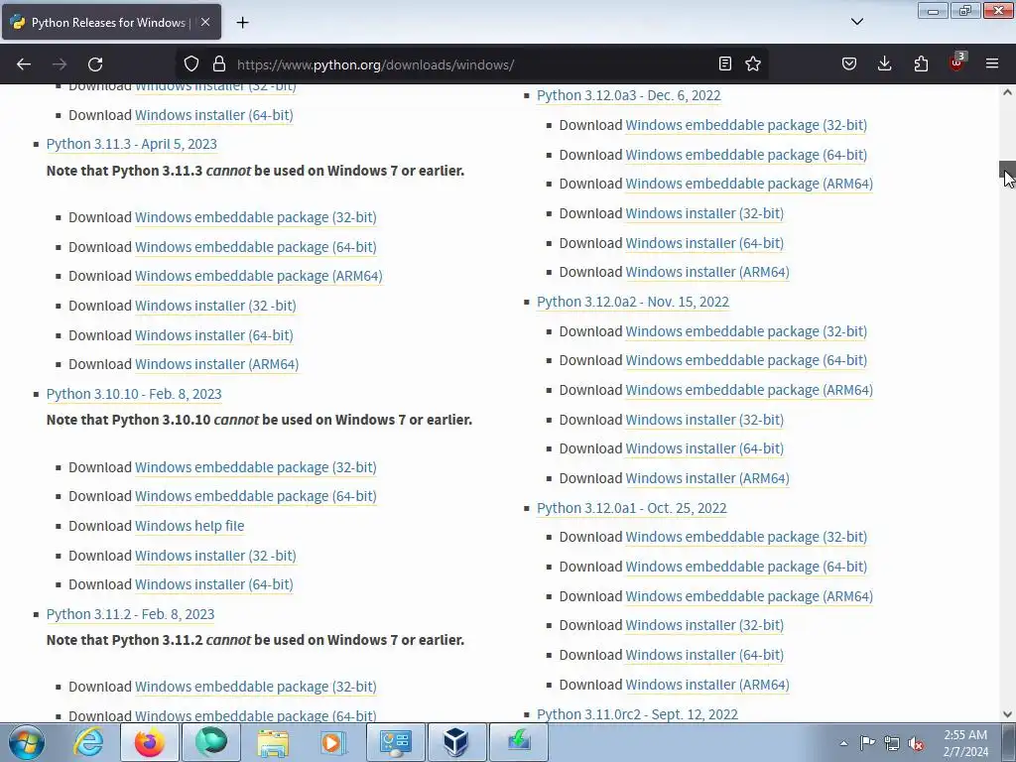The height and width of the screenshot is (762, 1016).
Task: Open the downloads panel
Action: click(x=884, y=63)
